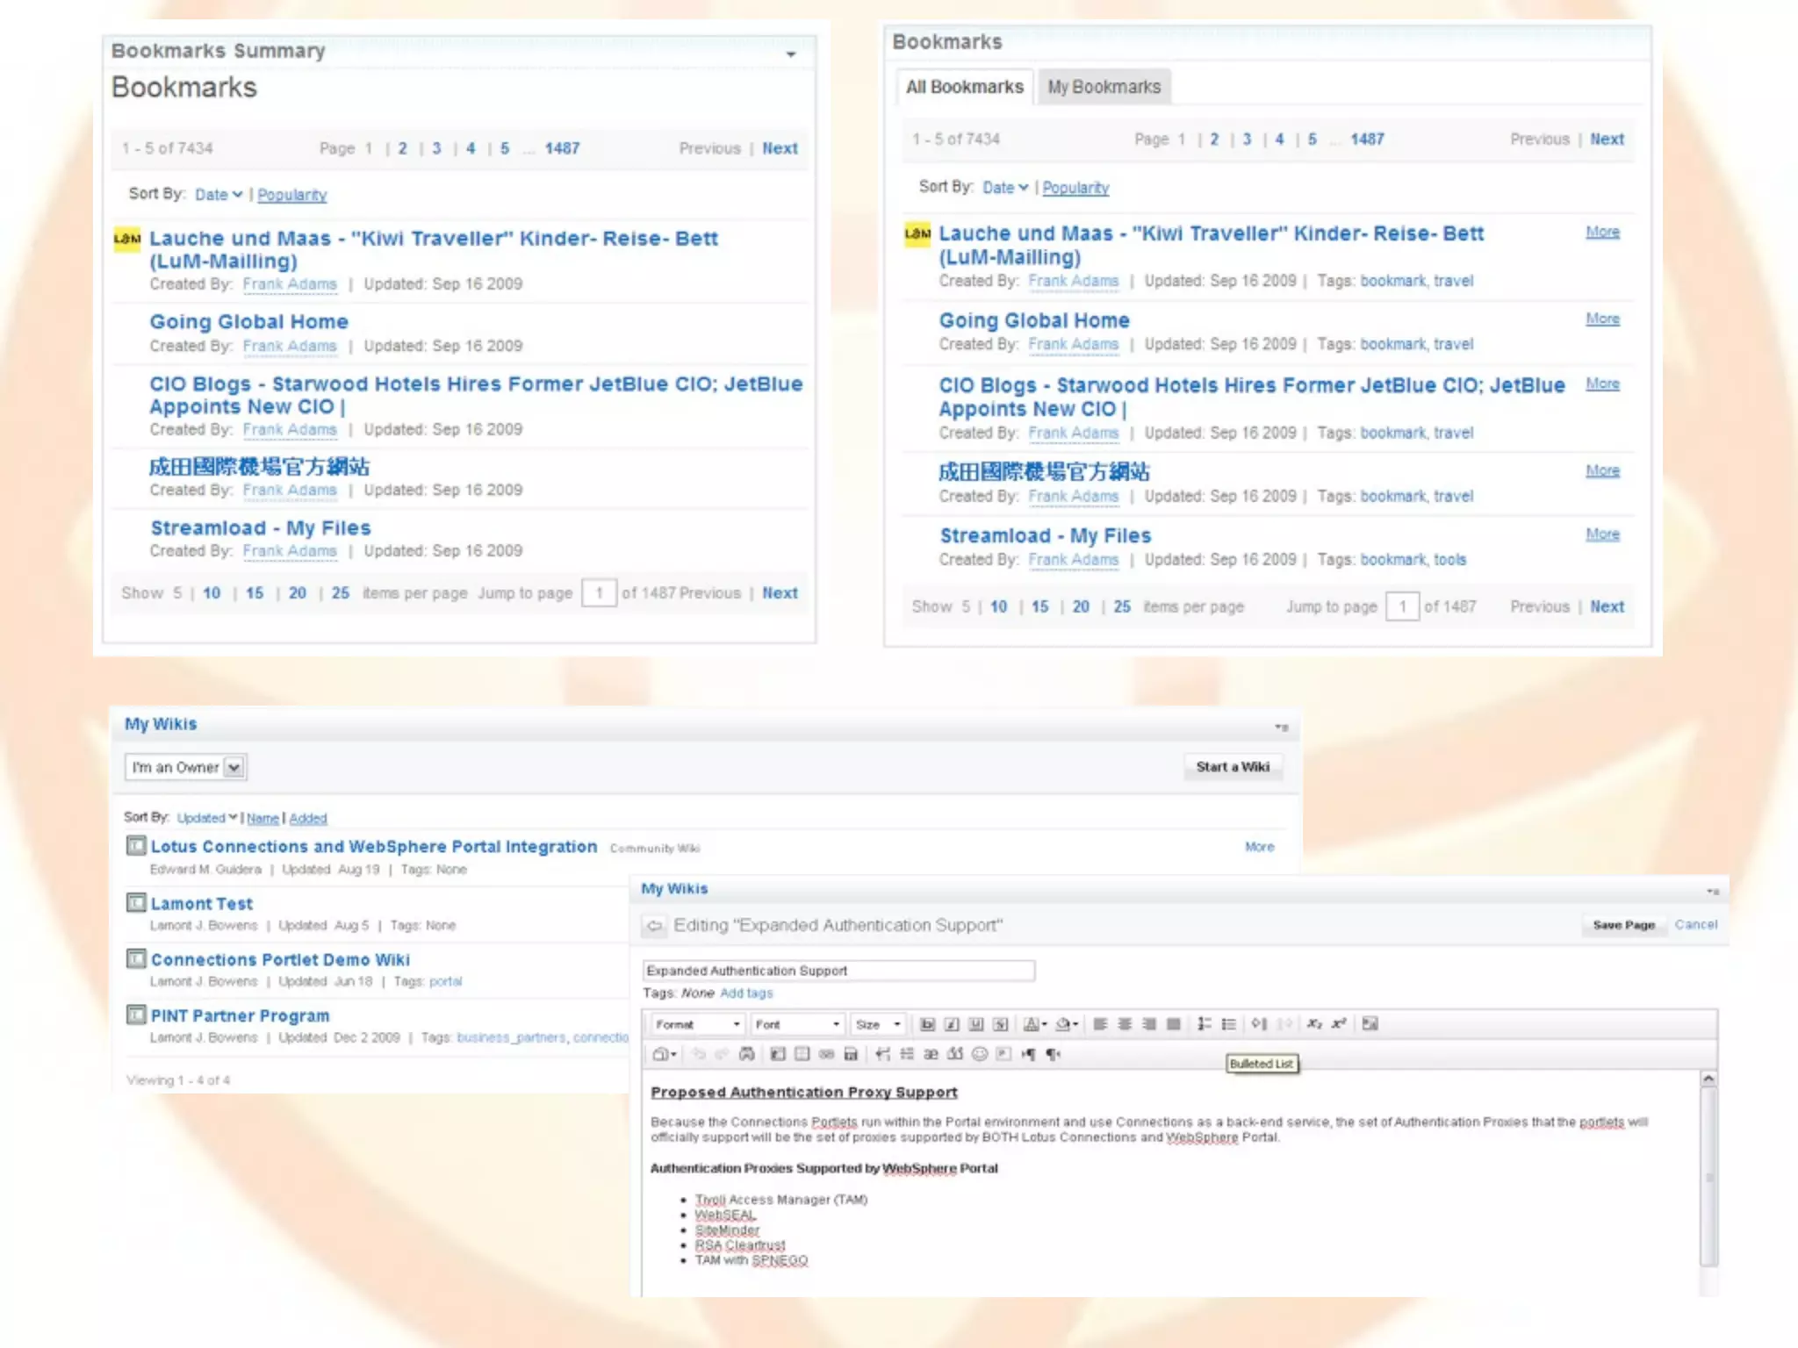Select the All Bookmarks tab
This screenshot has width=1798, height=1348.
[964, 87]
